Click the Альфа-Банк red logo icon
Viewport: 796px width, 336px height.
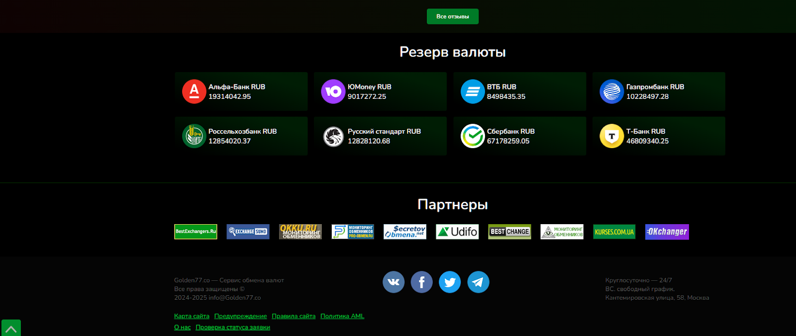194,91
